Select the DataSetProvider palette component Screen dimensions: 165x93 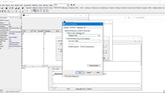click(x=38, y=11)
